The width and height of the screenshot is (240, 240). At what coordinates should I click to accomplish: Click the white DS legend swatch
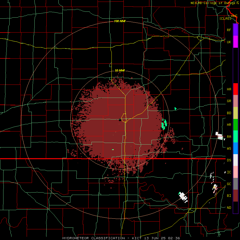click(x=235, y=160)
